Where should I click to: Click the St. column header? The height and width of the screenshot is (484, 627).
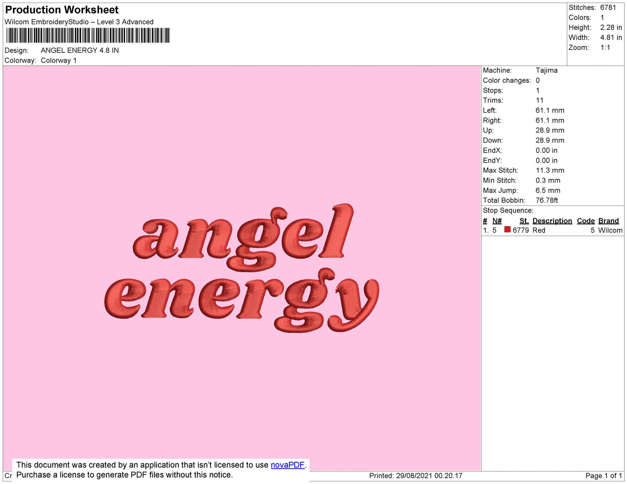[524, 221]
